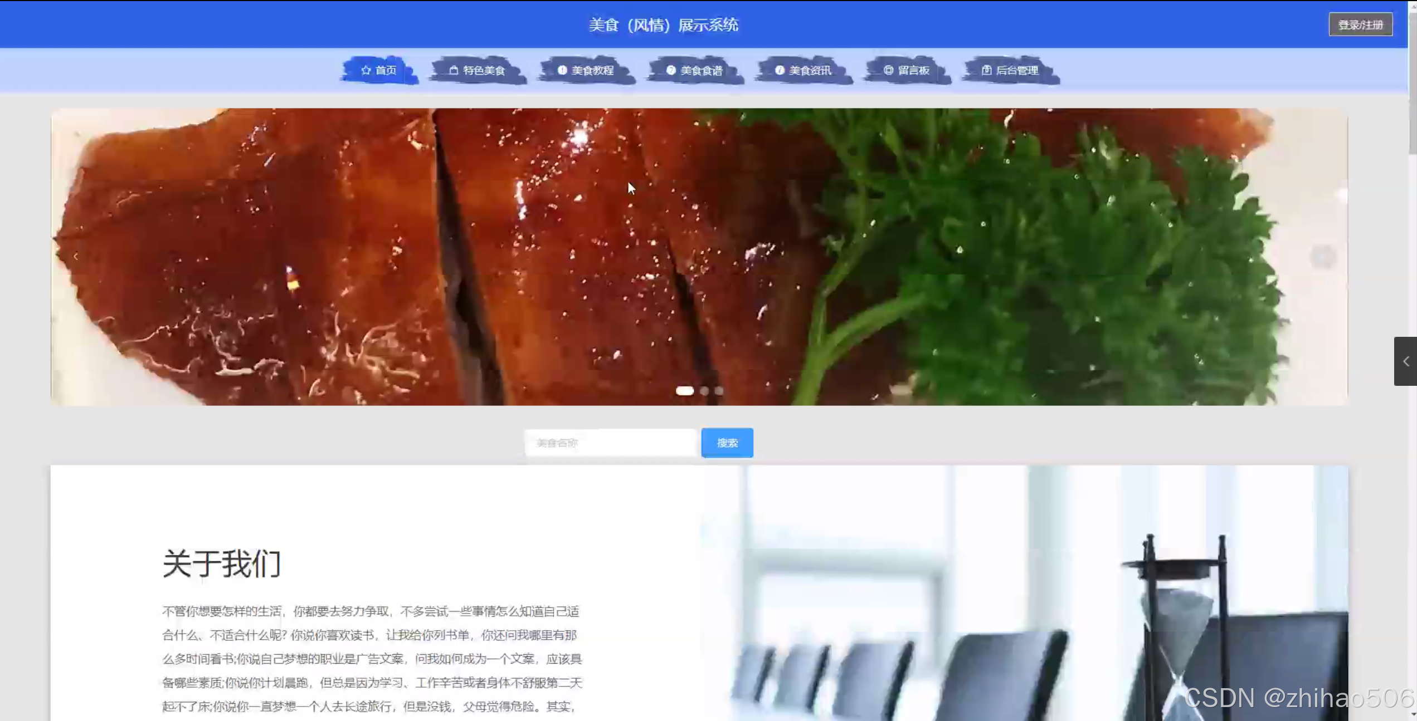The image size is (1417, 721).
Task: Click the 登录/注册 button
Action: click(1360, 25)
